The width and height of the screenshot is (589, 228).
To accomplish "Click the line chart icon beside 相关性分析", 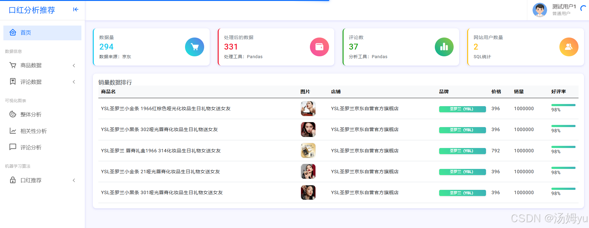I will [x=13, y=131].
